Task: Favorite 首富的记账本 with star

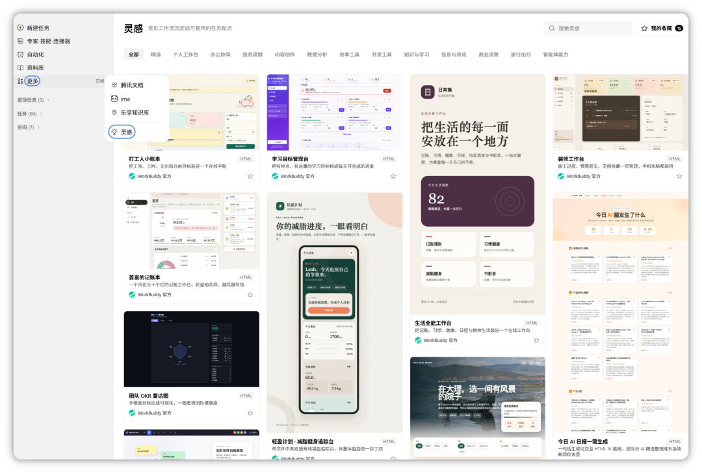Action: [x=250, y=294]
